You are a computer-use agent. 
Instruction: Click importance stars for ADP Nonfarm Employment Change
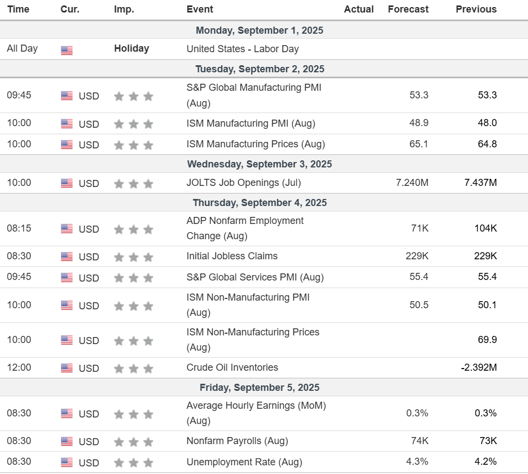point(134,229)
